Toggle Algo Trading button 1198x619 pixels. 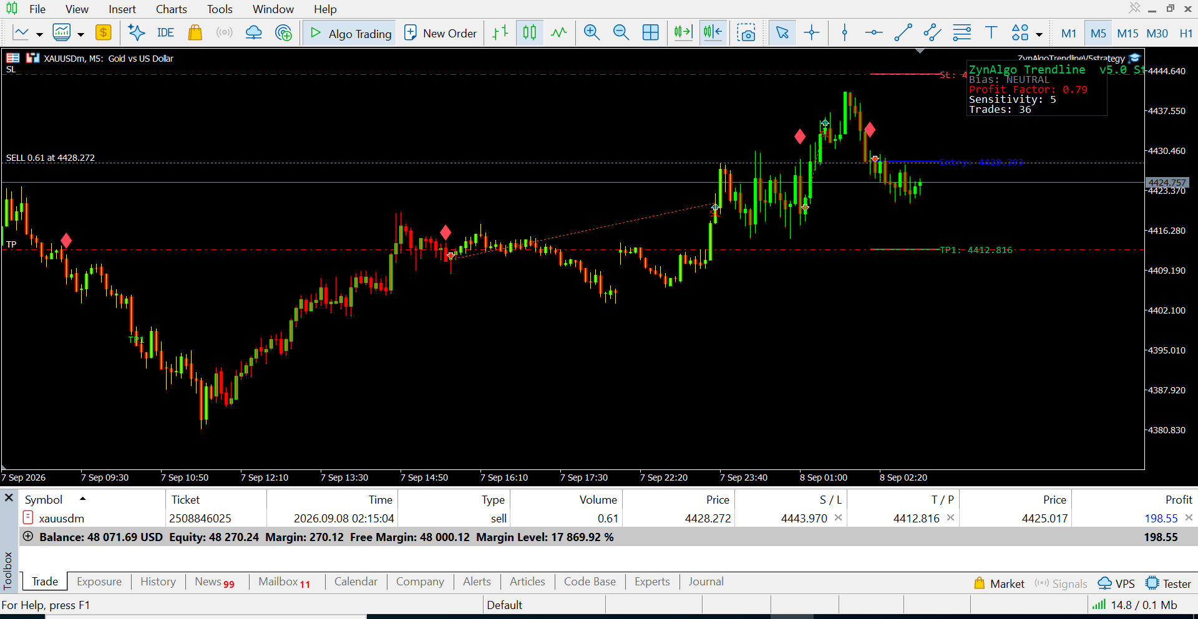pyautogui.click(x=351, y=33)
